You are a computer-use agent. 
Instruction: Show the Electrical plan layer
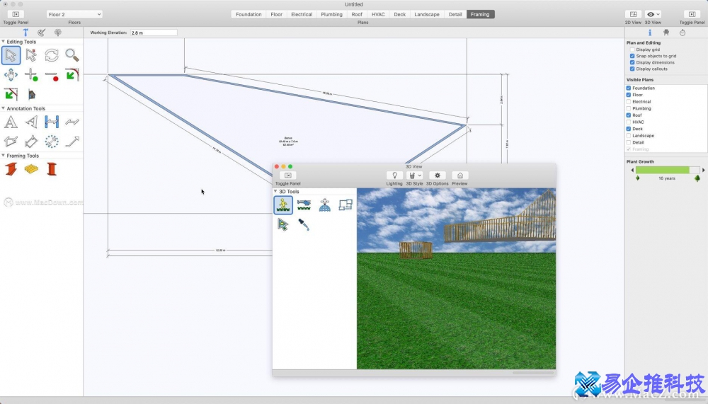click(629, 102)
